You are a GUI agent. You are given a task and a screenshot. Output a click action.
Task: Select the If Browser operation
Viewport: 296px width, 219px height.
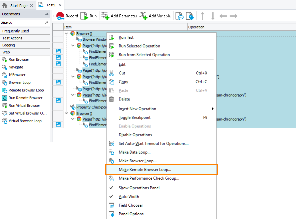coord(17,75)
